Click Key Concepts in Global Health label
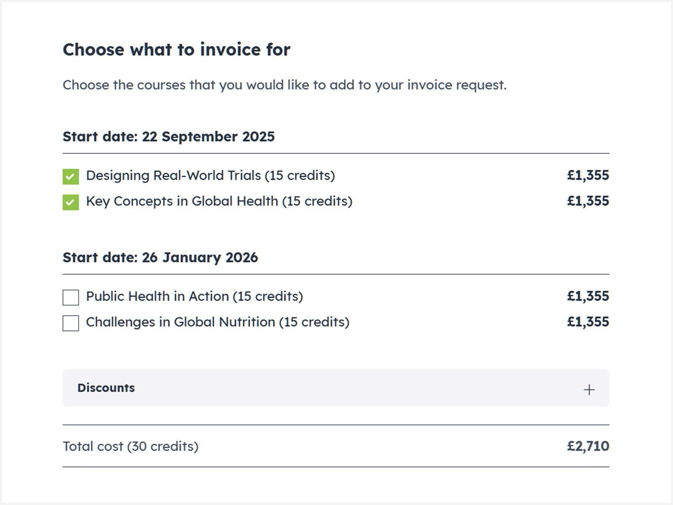Image resolution: width=673 pixels, height=505 pixels. [x=219, y=201]
